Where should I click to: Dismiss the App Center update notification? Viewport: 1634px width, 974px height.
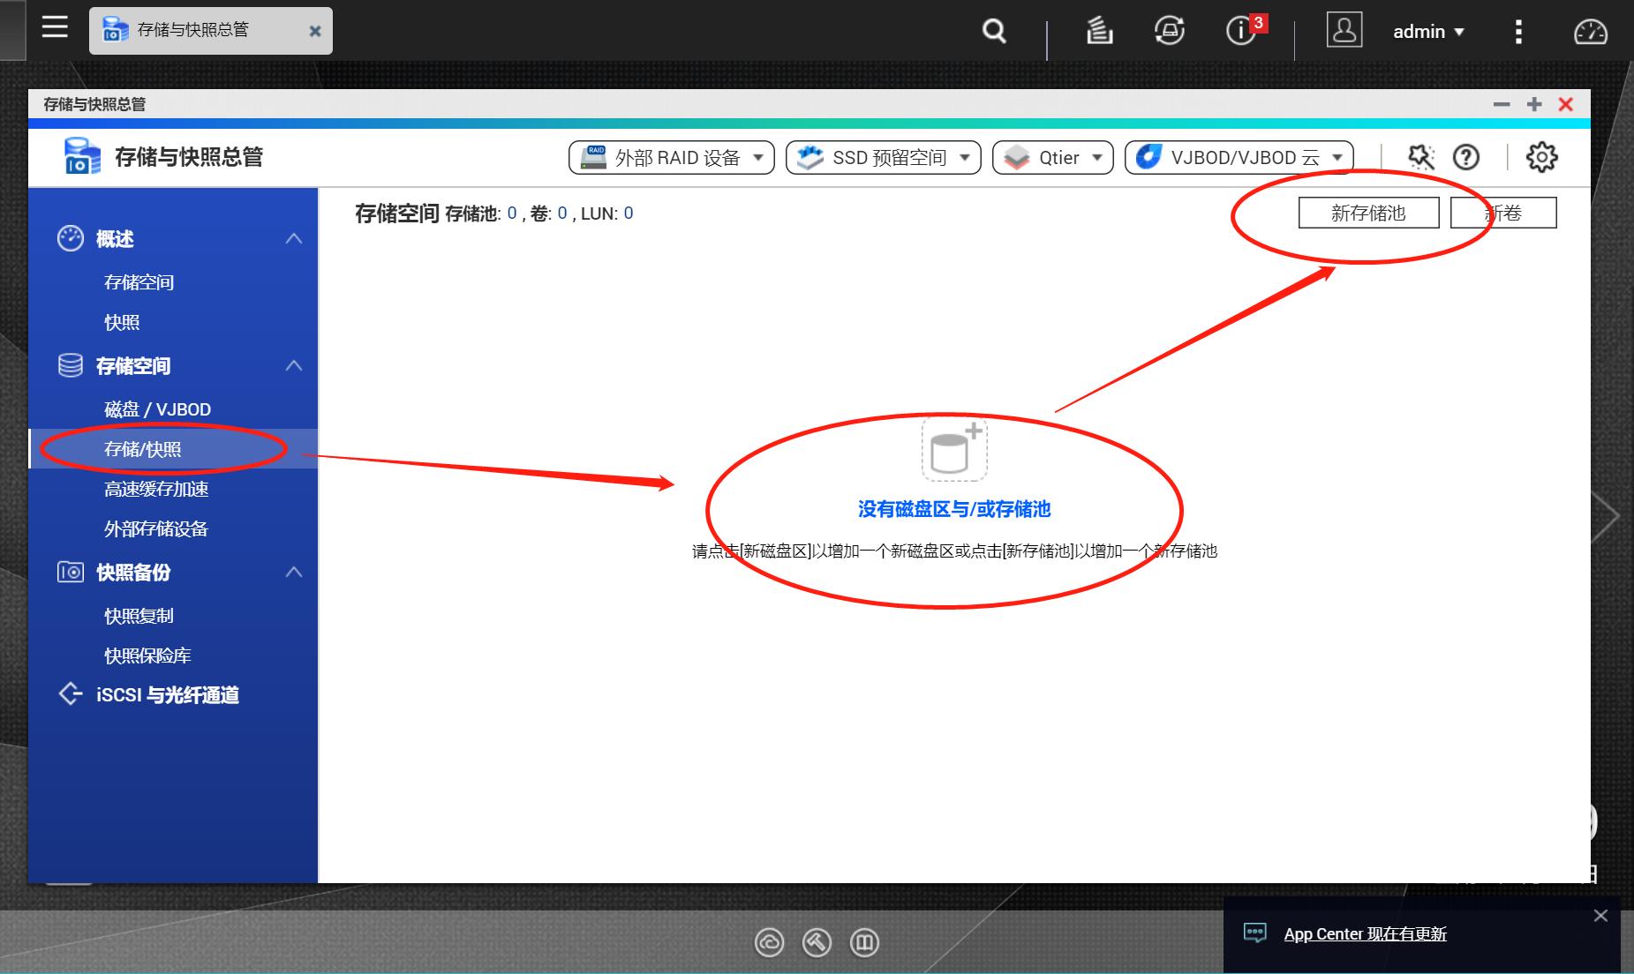click(x=1600, y=916)
